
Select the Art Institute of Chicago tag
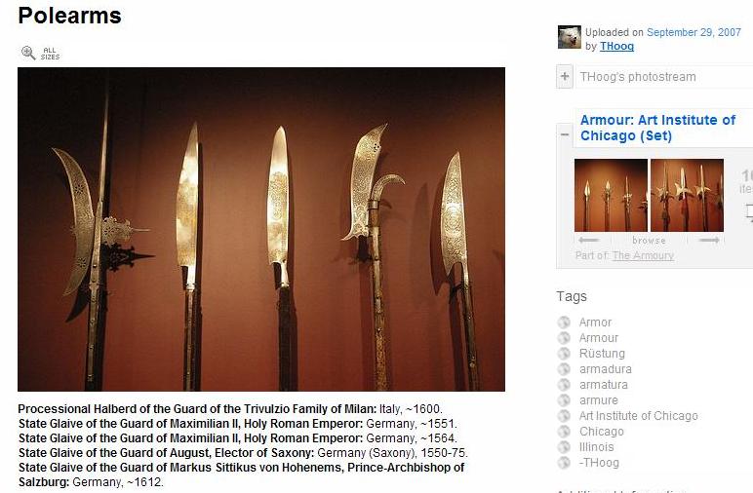pos(638,416)
